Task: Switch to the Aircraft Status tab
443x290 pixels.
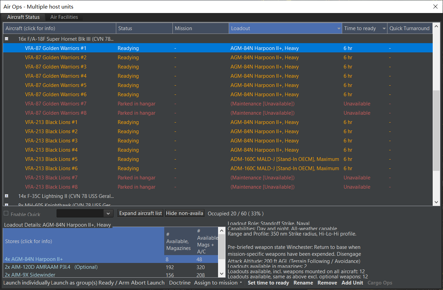Action: 23,17
